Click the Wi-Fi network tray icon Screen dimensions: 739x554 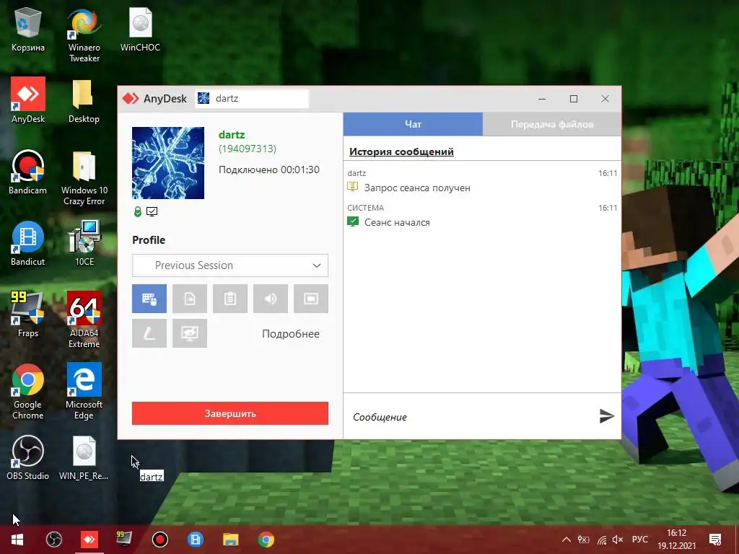click(601, 540)
